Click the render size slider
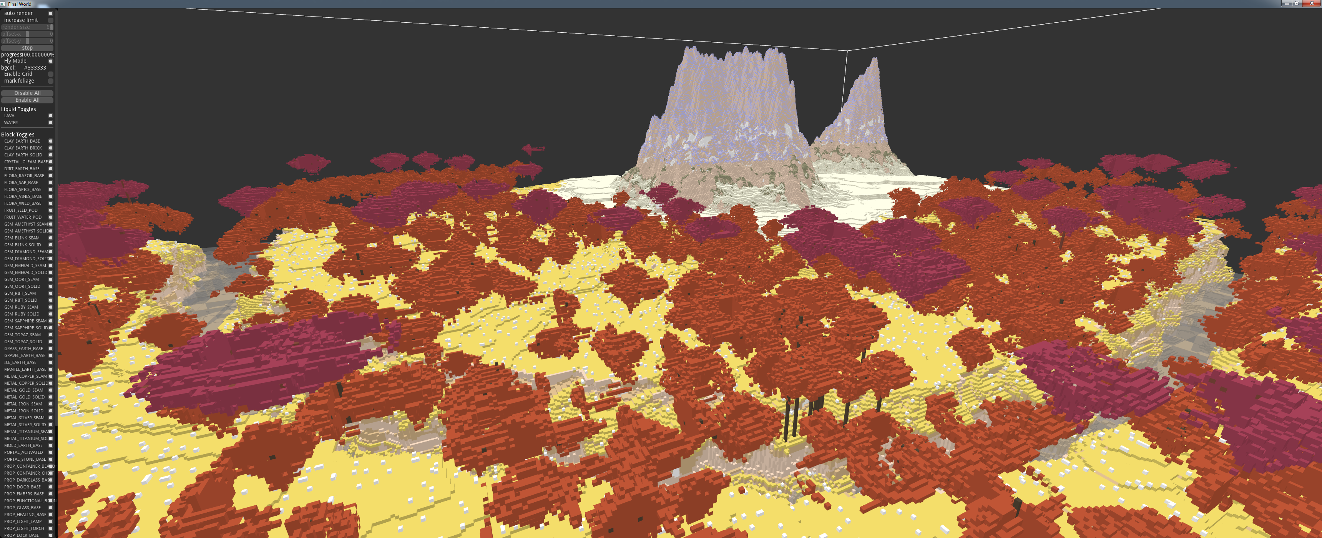This screenshot has width=1322, height=538. point(27,27)
